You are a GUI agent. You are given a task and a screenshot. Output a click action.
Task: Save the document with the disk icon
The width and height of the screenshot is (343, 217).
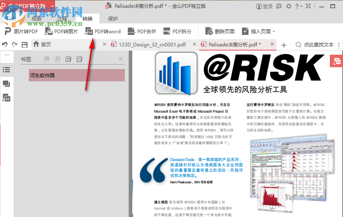[25, 45]
